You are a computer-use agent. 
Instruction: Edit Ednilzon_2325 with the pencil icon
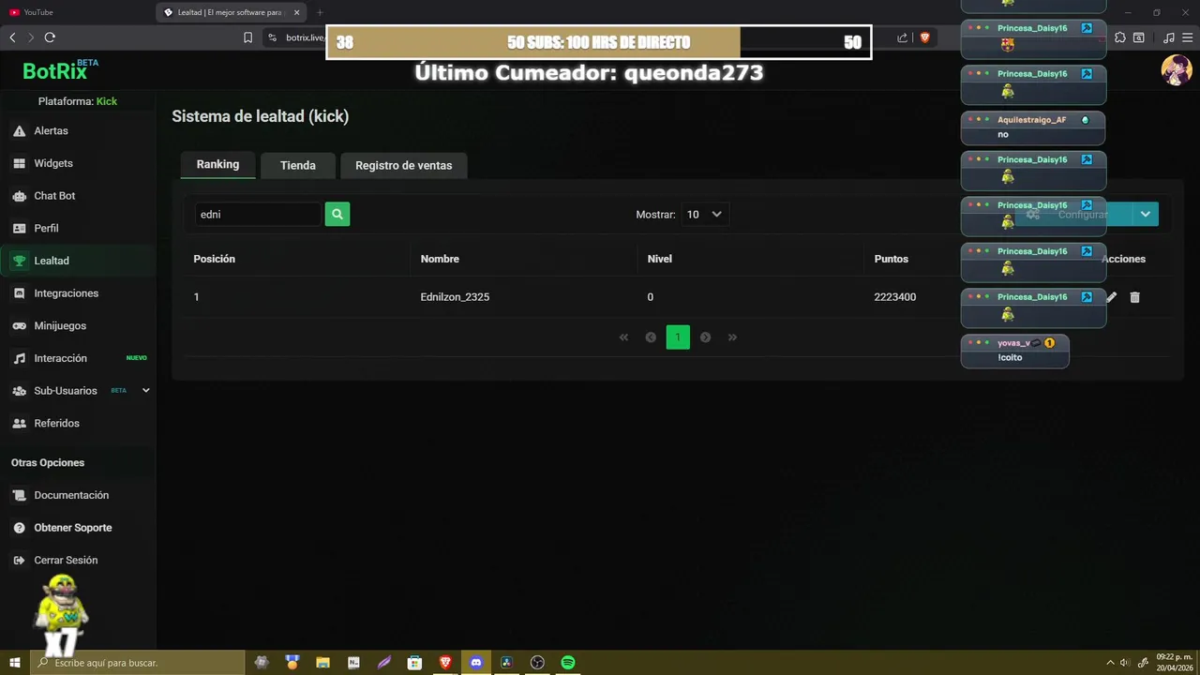point(1112,297)
